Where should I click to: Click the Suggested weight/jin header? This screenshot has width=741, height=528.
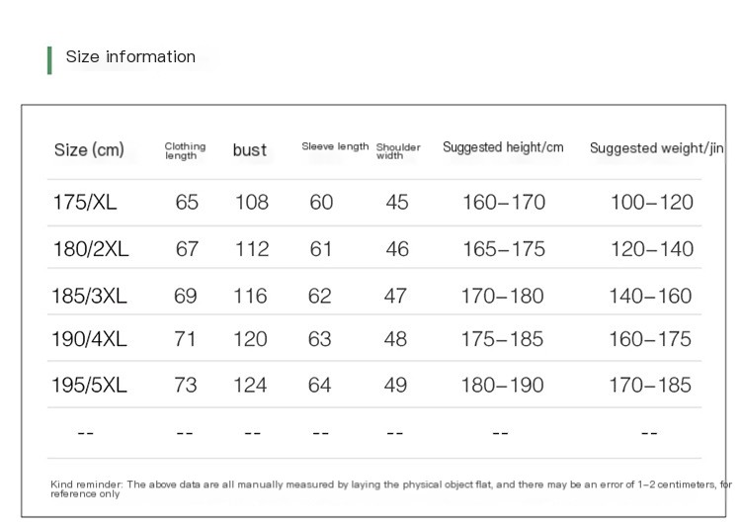(x=657, y=148)
